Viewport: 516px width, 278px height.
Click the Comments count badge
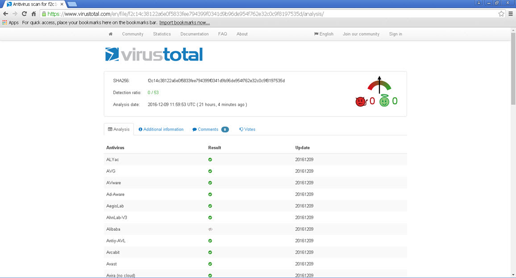click(225, 129)
